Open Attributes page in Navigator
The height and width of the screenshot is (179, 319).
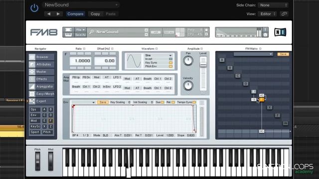point(41,64)
